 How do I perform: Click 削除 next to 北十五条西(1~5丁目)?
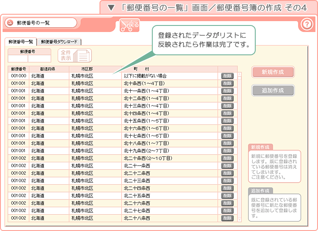pyautogui.click(x=227, y=121)
